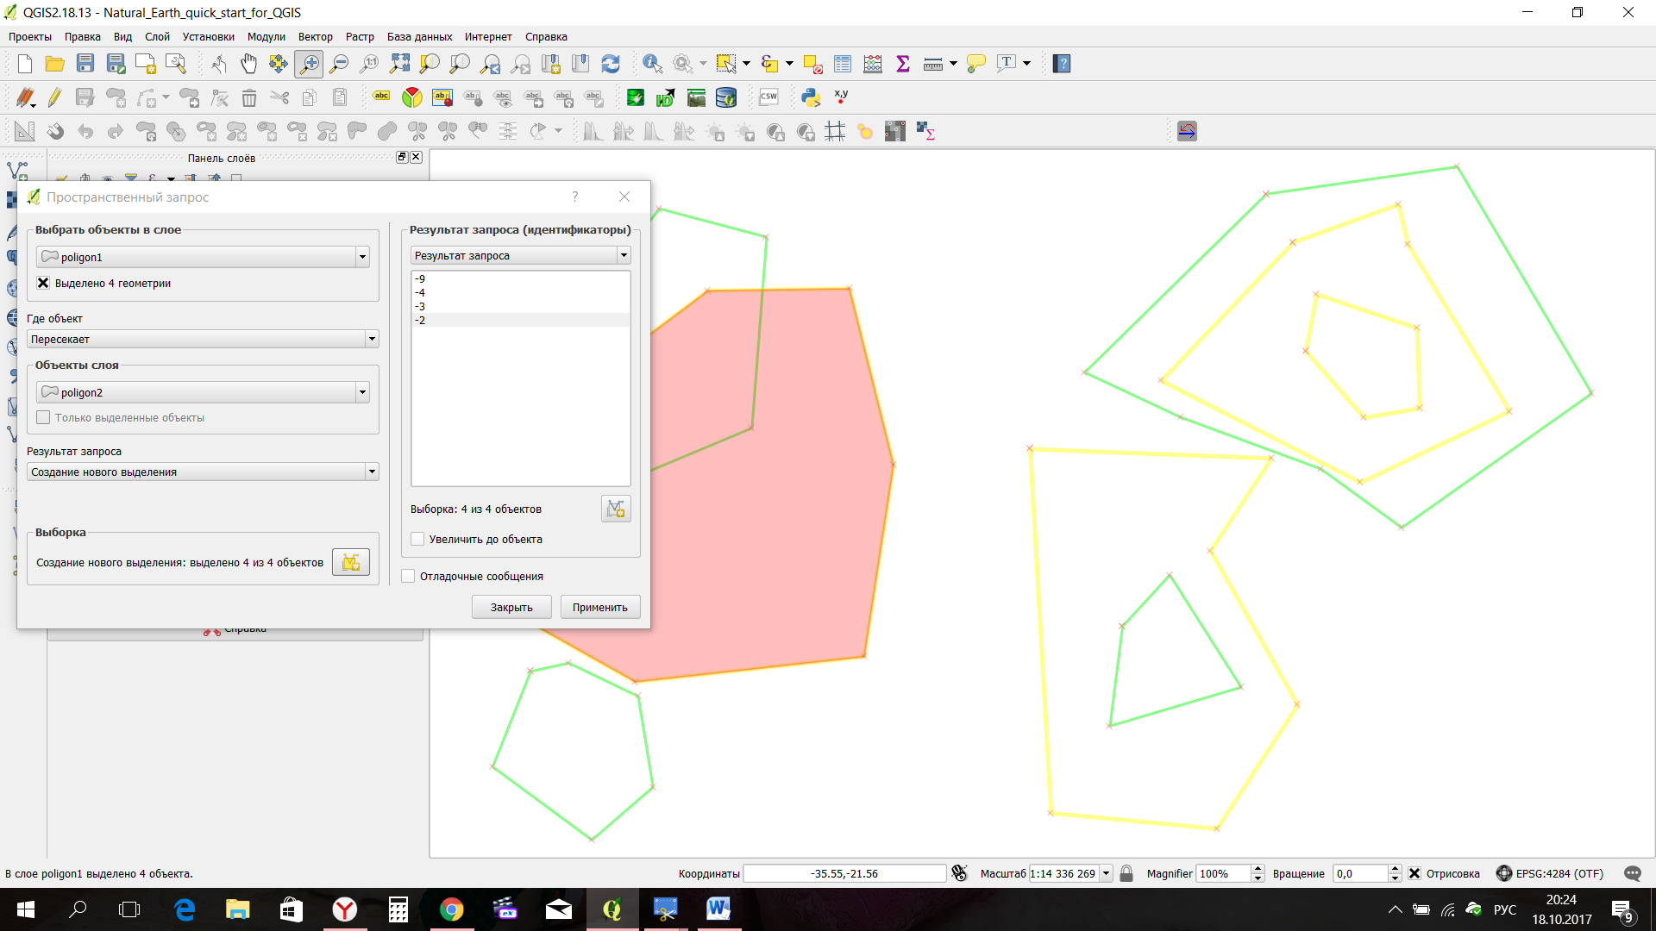Toggle 'Только выделенные объекты' checkbox
This screenshot has height=931, width=1656.
click(44, 417)
